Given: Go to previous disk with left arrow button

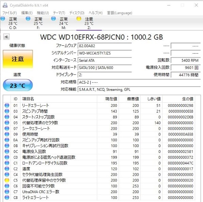Looking at the screenshot, I should coord(6,37).
